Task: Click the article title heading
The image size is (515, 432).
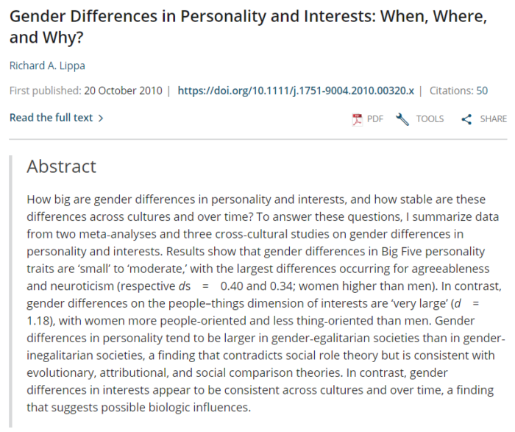Action: 249,26
